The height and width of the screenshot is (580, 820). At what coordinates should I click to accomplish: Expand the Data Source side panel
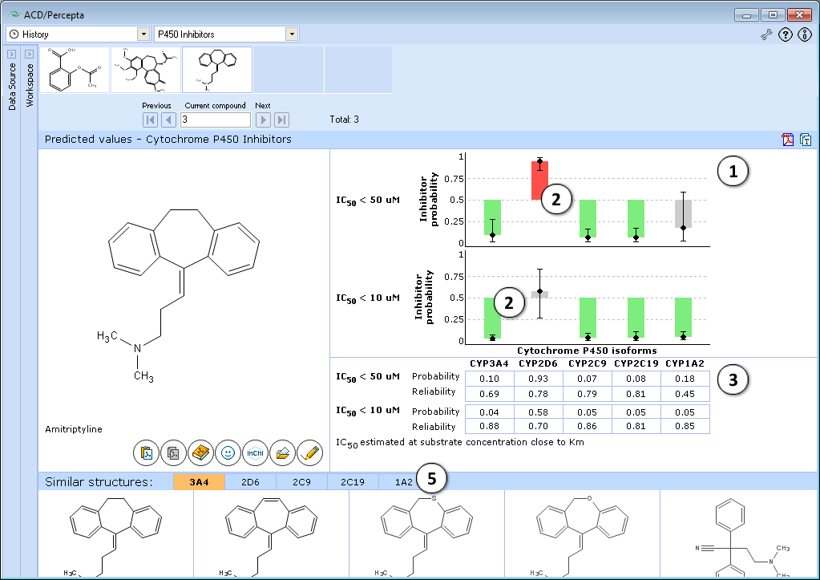[11, 54]
